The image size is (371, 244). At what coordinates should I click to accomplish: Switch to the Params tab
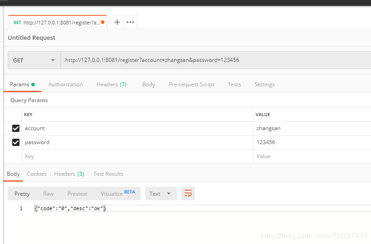(22, 84)
